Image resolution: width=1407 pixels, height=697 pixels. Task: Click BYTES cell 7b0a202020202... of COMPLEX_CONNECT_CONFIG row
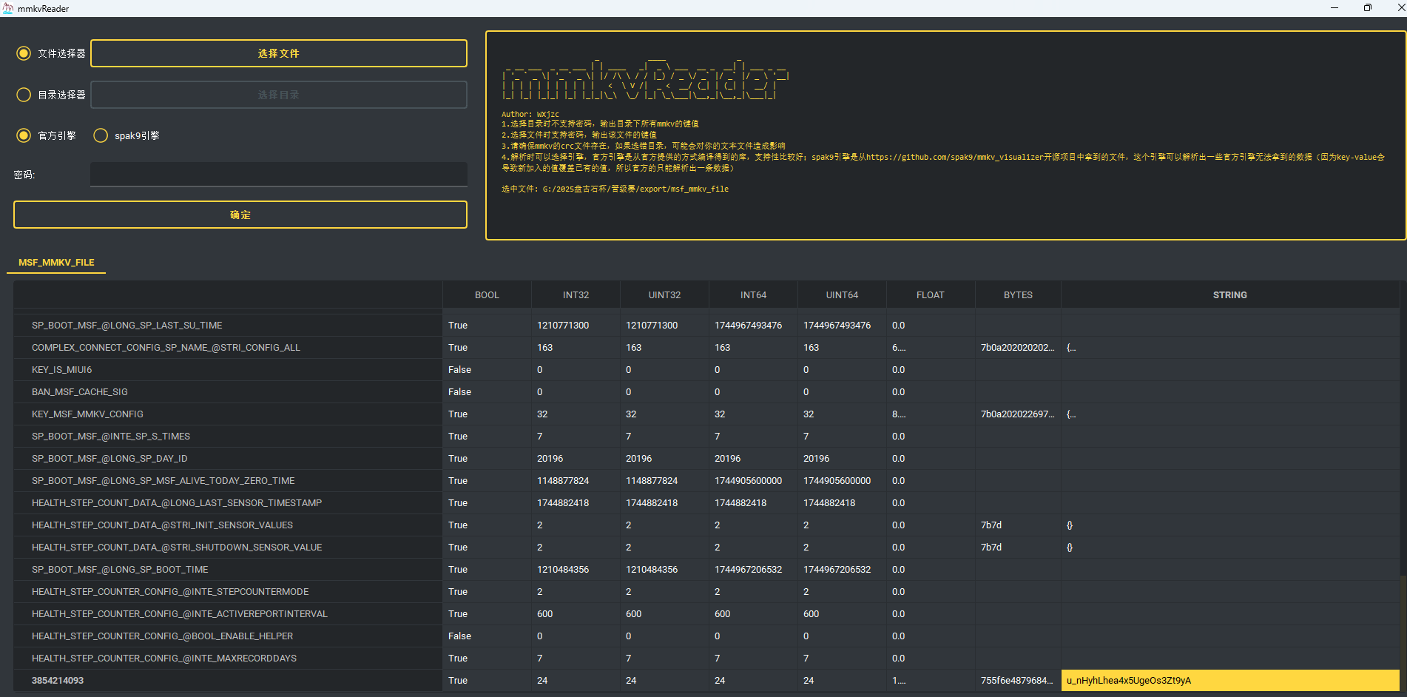[x=1018, y=347]
